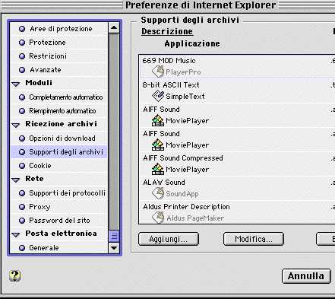Collapse the Ricezione archivi section triangle

16,126
